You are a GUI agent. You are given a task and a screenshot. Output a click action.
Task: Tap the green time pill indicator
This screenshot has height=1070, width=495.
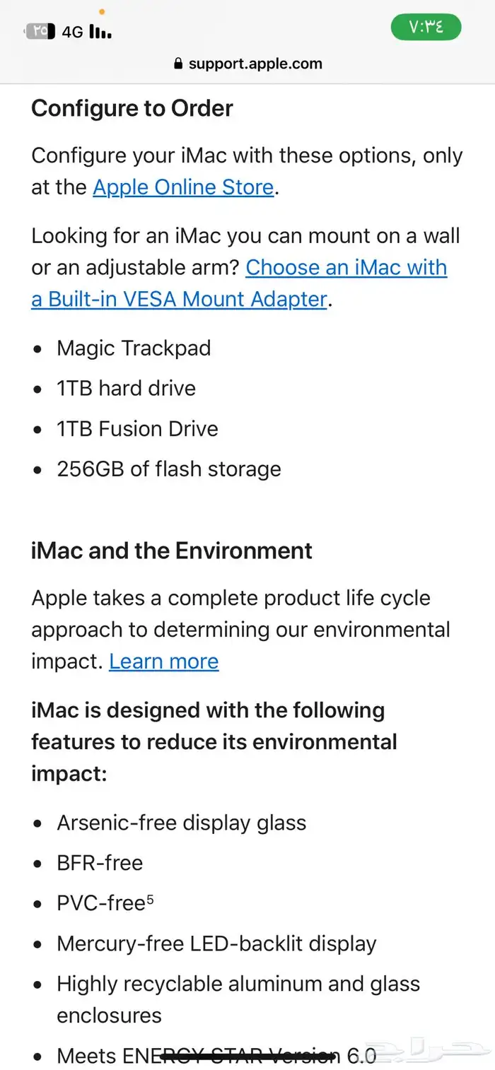pos(426,27)
